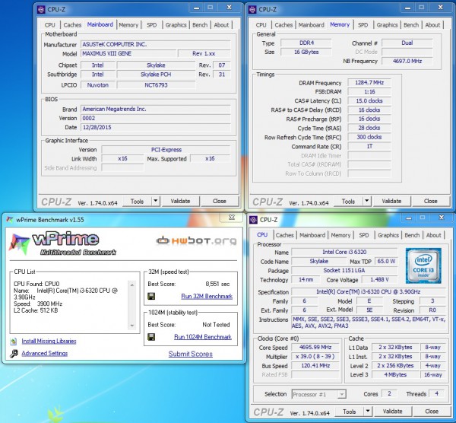The image size is (456, 423).
Task: Click Install Missing Libraries link
Action: 49,341
